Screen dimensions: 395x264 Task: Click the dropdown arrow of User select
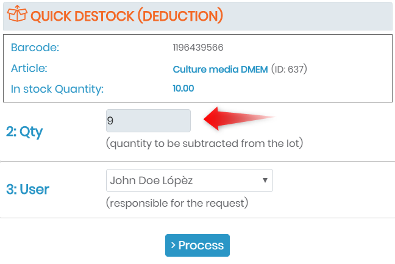coord(265,180)
